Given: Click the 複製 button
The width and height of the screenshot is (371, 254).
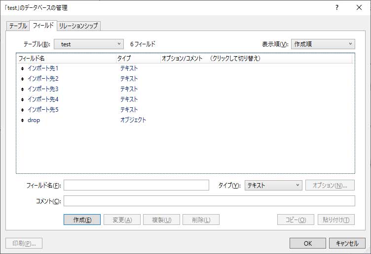Looking at the screenshot, I should pyautogui.click(x=162, y=220).
